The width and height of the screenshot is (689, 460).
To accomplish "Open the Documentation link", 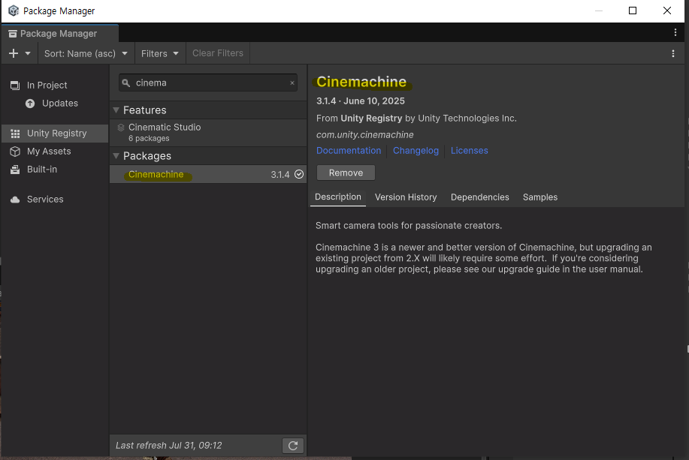I will (x=349, y=151).
